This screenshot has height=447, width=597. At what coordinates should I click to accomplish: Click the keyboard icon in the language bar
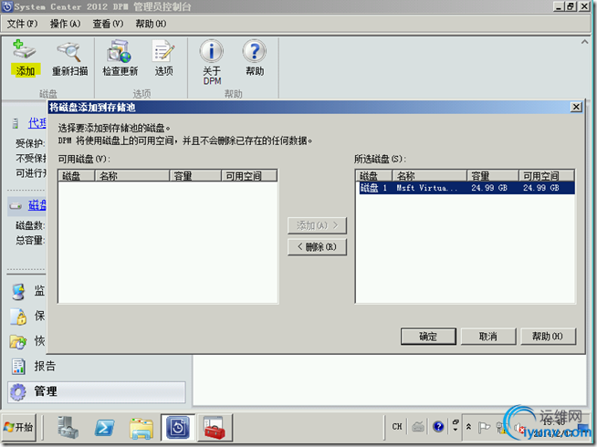pyautogui.click(x=418, y=427)
